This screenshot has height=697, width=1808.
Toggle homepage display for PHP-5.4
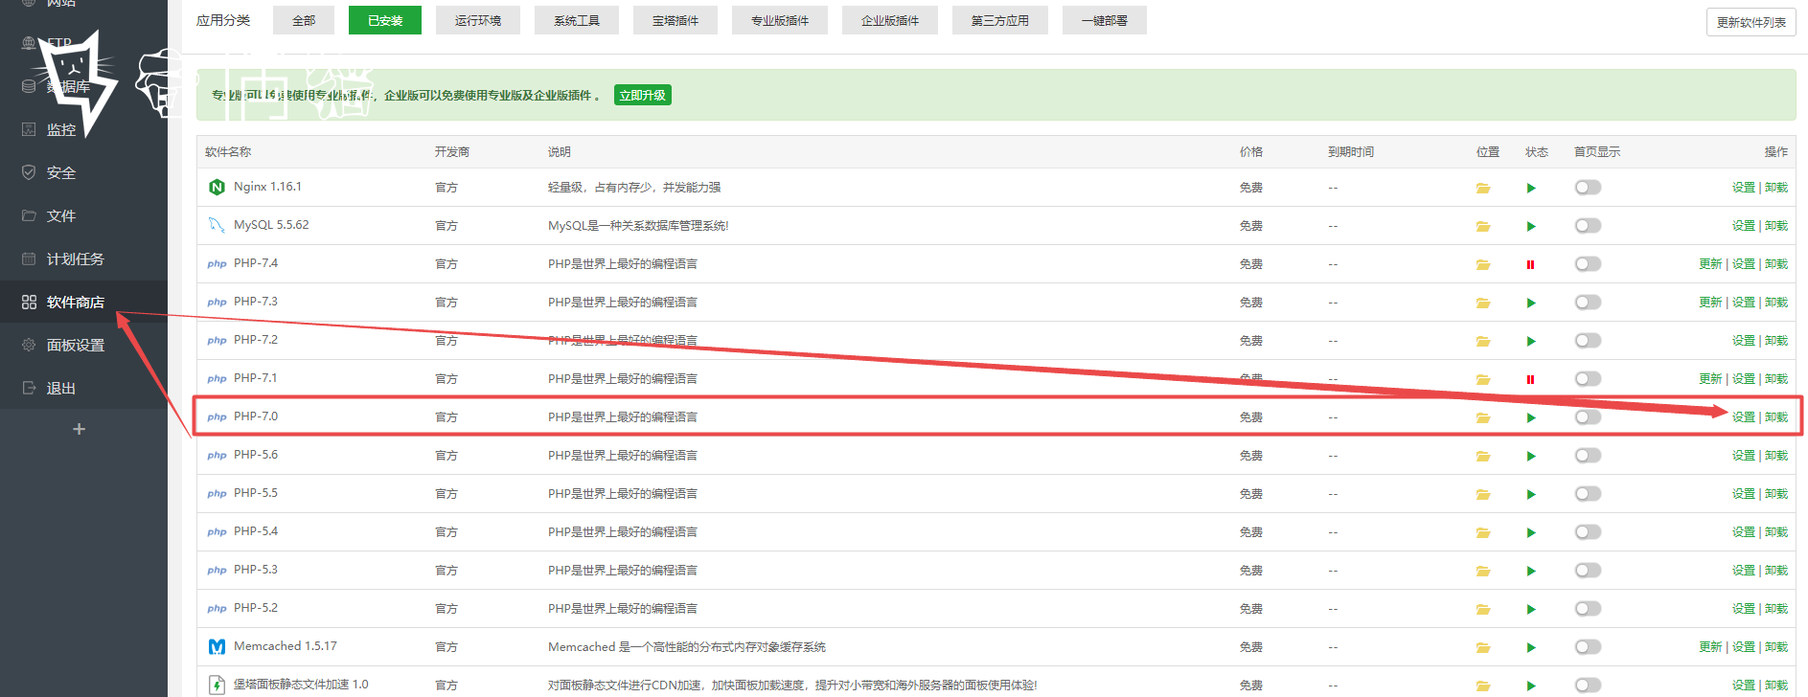1588,532
